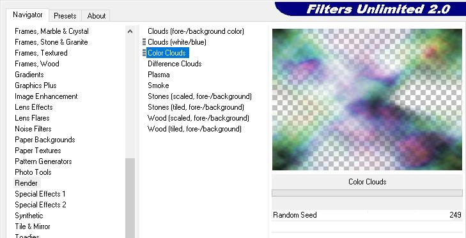The image size is (466, 238).
Task: Select the Special Effects 2 category
Action: coord(40,205)
